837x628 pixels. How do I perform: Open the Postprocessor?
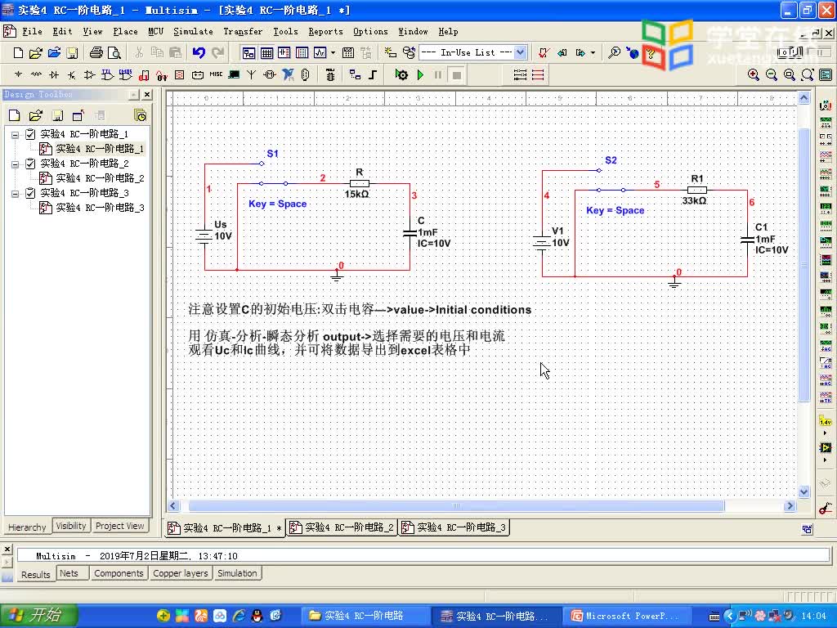tap(348, 53)
